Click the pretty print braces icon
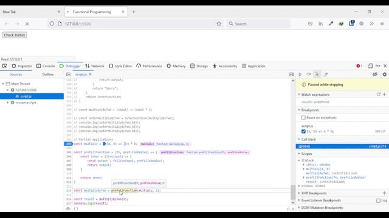Screen dimensions: 389x218 click(76, 208)
